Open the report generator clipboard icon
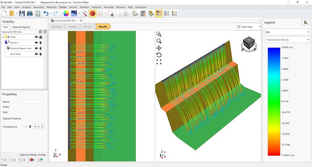The height and width of the screenshot is (167, 312). pyautogui.click(x=37, y=14)
